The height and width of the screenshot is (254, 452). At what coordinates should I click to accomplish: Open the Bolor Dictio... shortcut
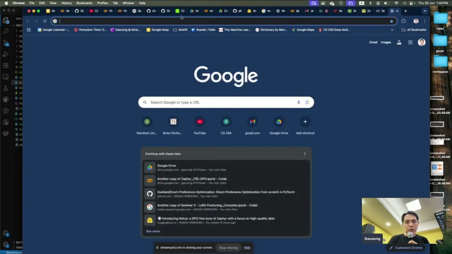(173, 126)
